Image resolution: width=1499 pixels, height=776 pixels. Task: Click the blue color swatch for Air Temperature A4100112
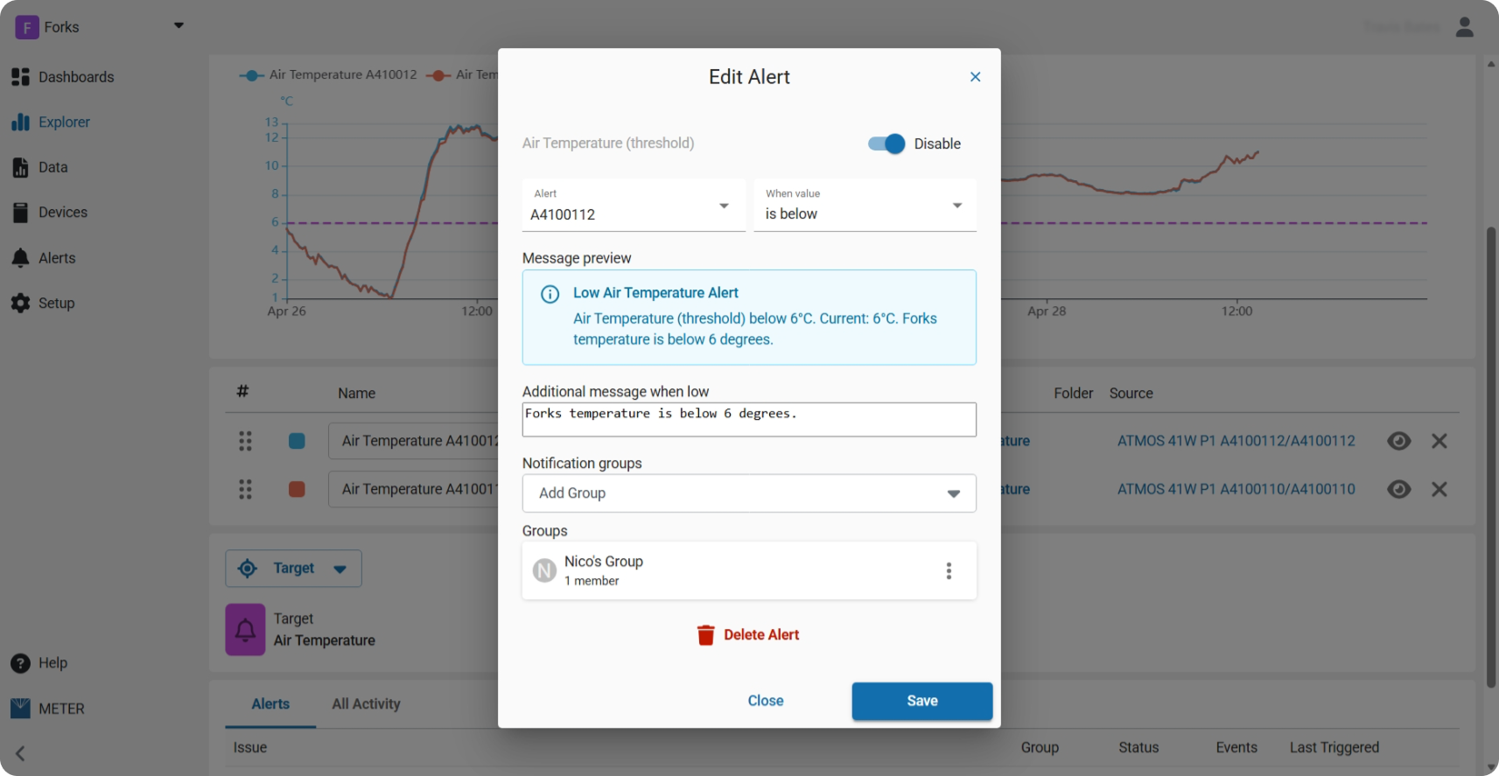coord(297,441)
